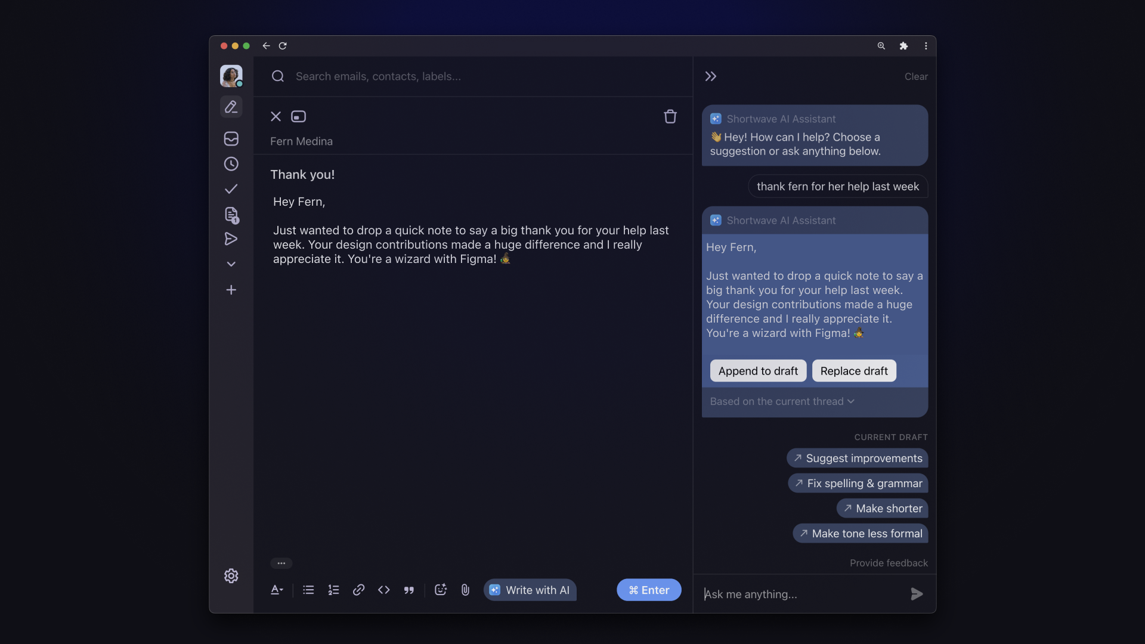Open the inbox folder icon
Viewport: 1145px width, 644px height.
coord(230,139)
